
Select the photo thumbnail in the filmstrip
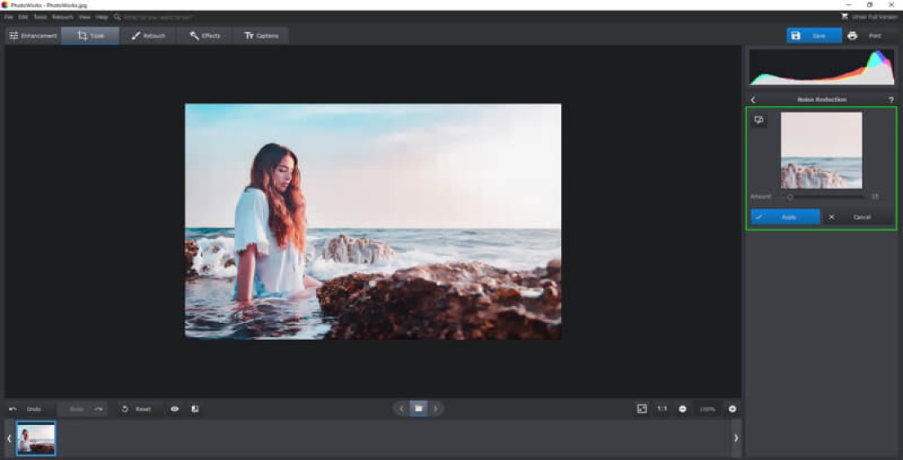point(36,438)
